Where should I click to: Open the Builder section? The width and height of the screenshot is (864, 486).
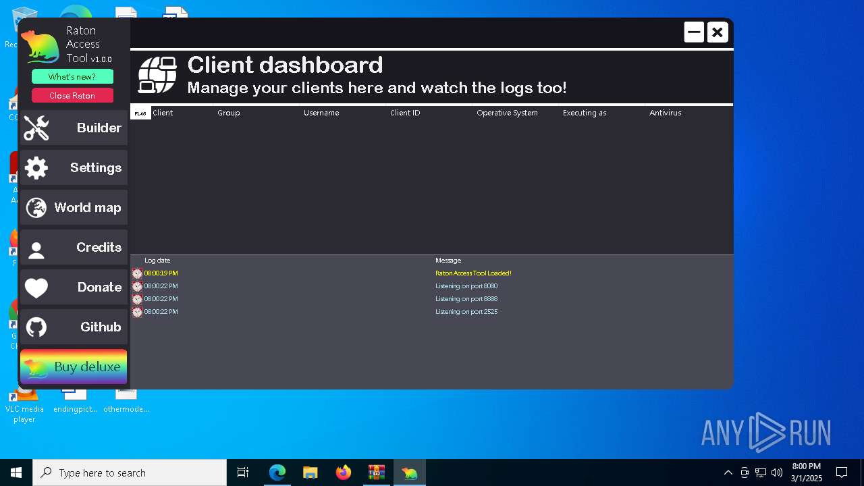tap(74, 128)
